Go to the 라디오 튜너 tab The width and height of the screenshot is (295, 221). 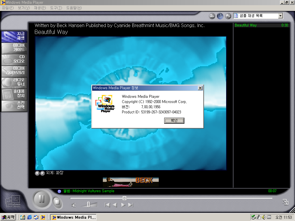pyautogui.click(x=14, y=83)
